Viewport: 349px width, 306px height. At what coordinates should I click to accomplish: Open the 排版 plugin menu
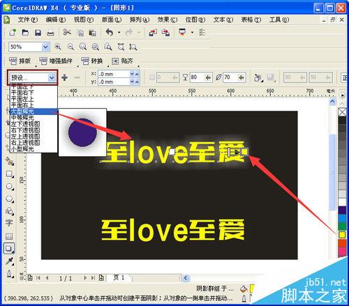tap(20, 61)
